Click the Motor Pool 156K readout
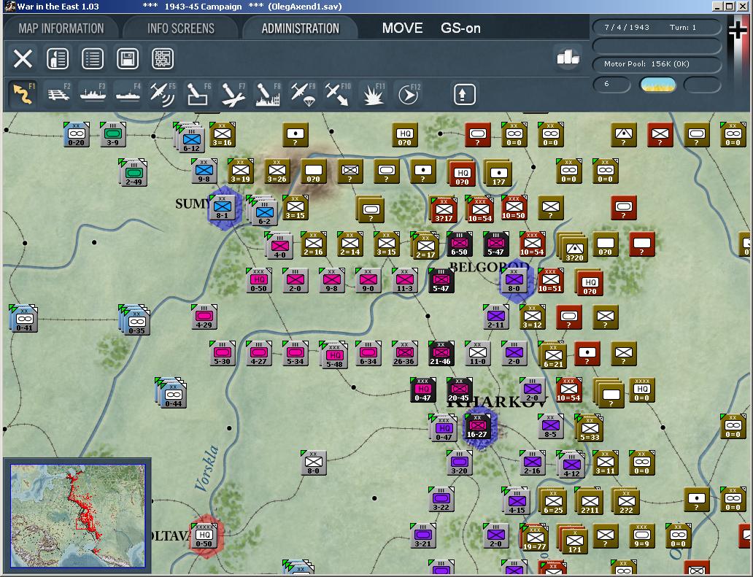753x577 pixels. [646, 64]
